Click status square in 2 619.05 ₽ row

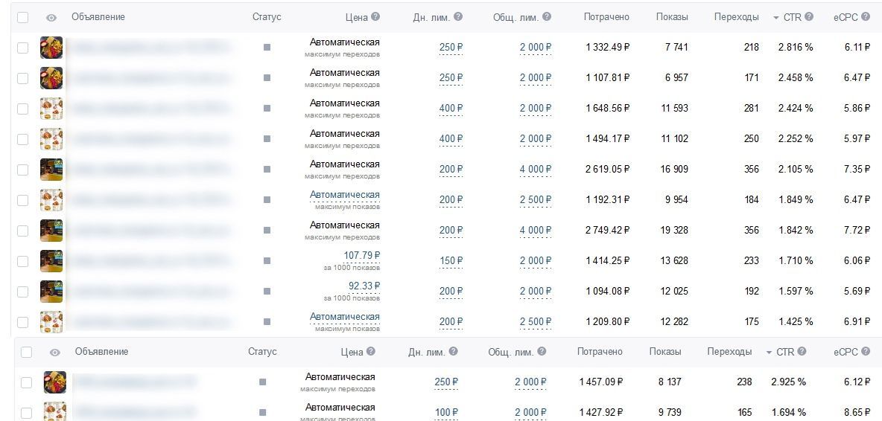(267, 169)
